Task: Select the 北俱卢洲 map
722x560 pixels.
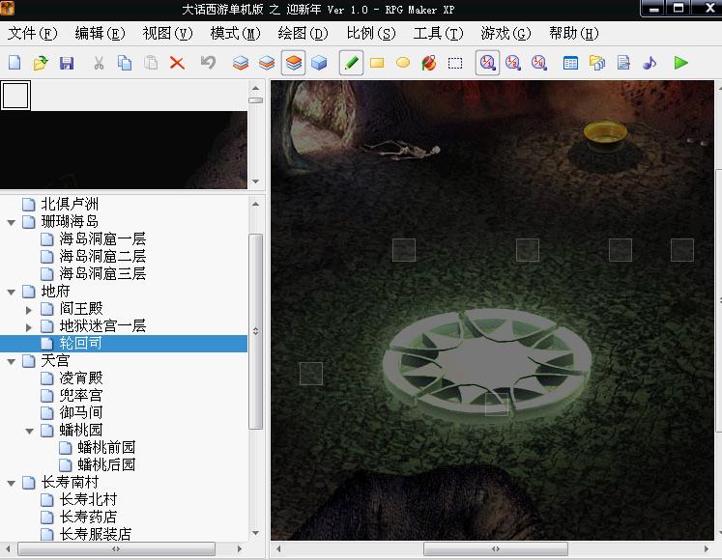Action: 70,204
